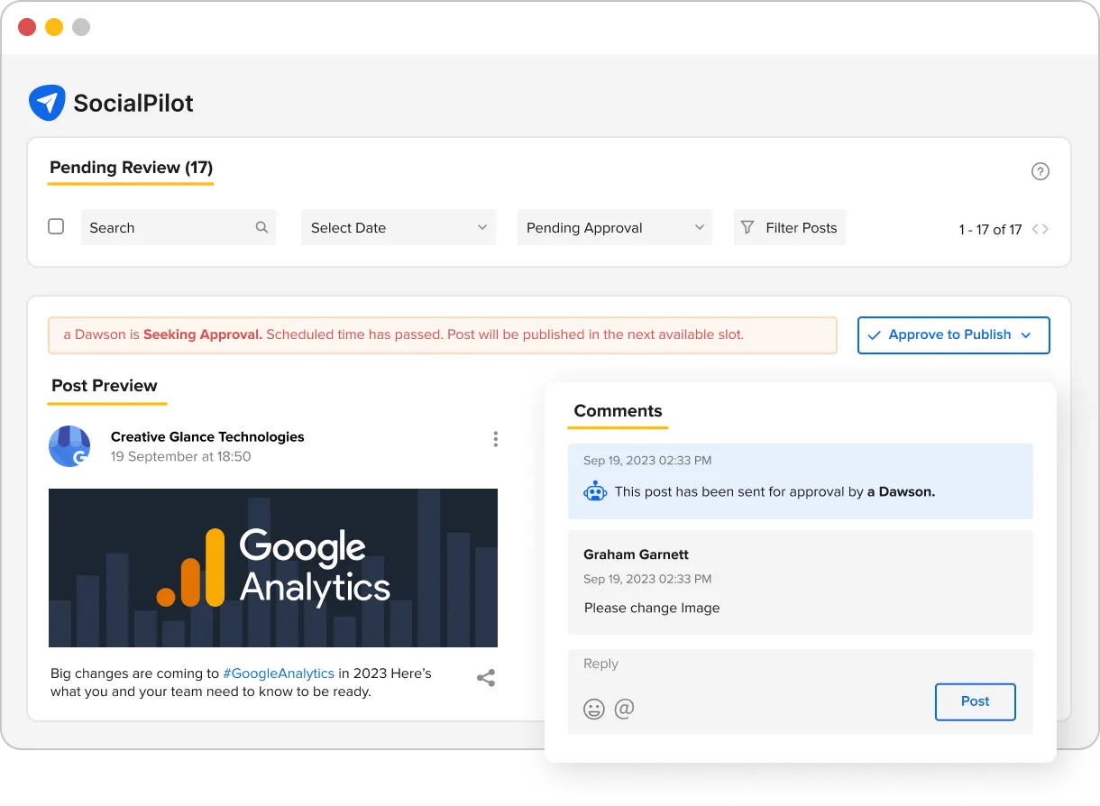Click the checkmark in Approve to Publish
The height and width of the screenshot is (806, 1100).
point(873,334)
